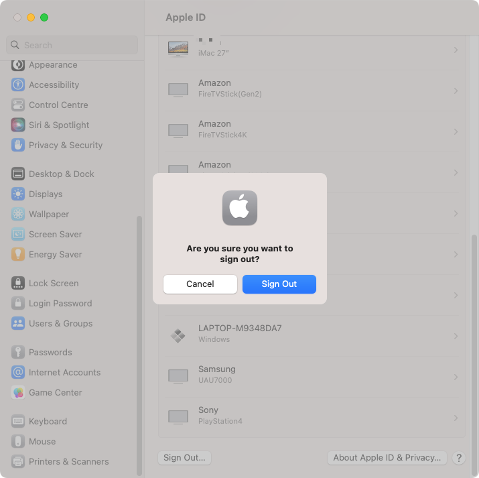Click the Amazon FireTVStick(Gen2) display icon
479x478 pixels.
coord(178,90)
